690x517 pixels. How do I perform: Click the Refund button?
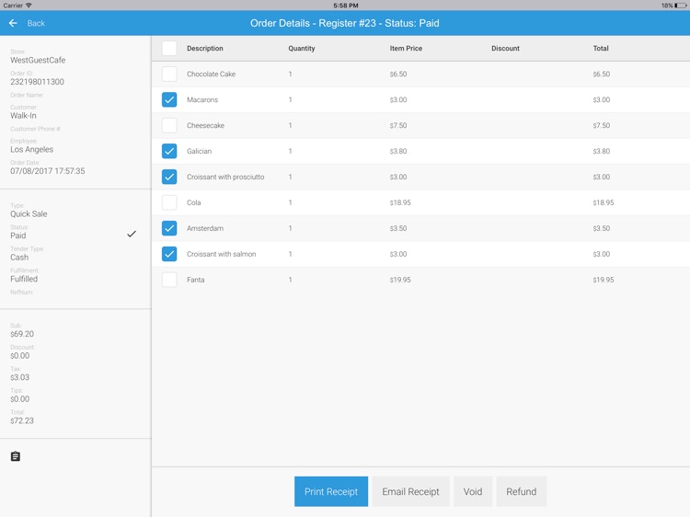point(522,491)
